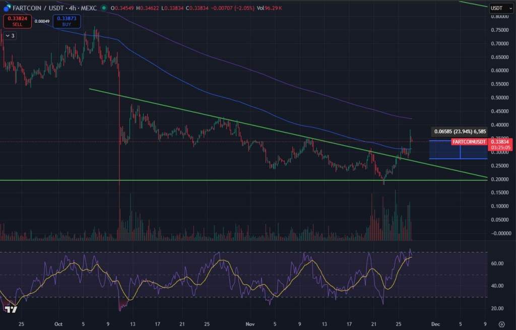Click the FARTCOIN pair logo icon
516x330 pixels.
point(7,9)
